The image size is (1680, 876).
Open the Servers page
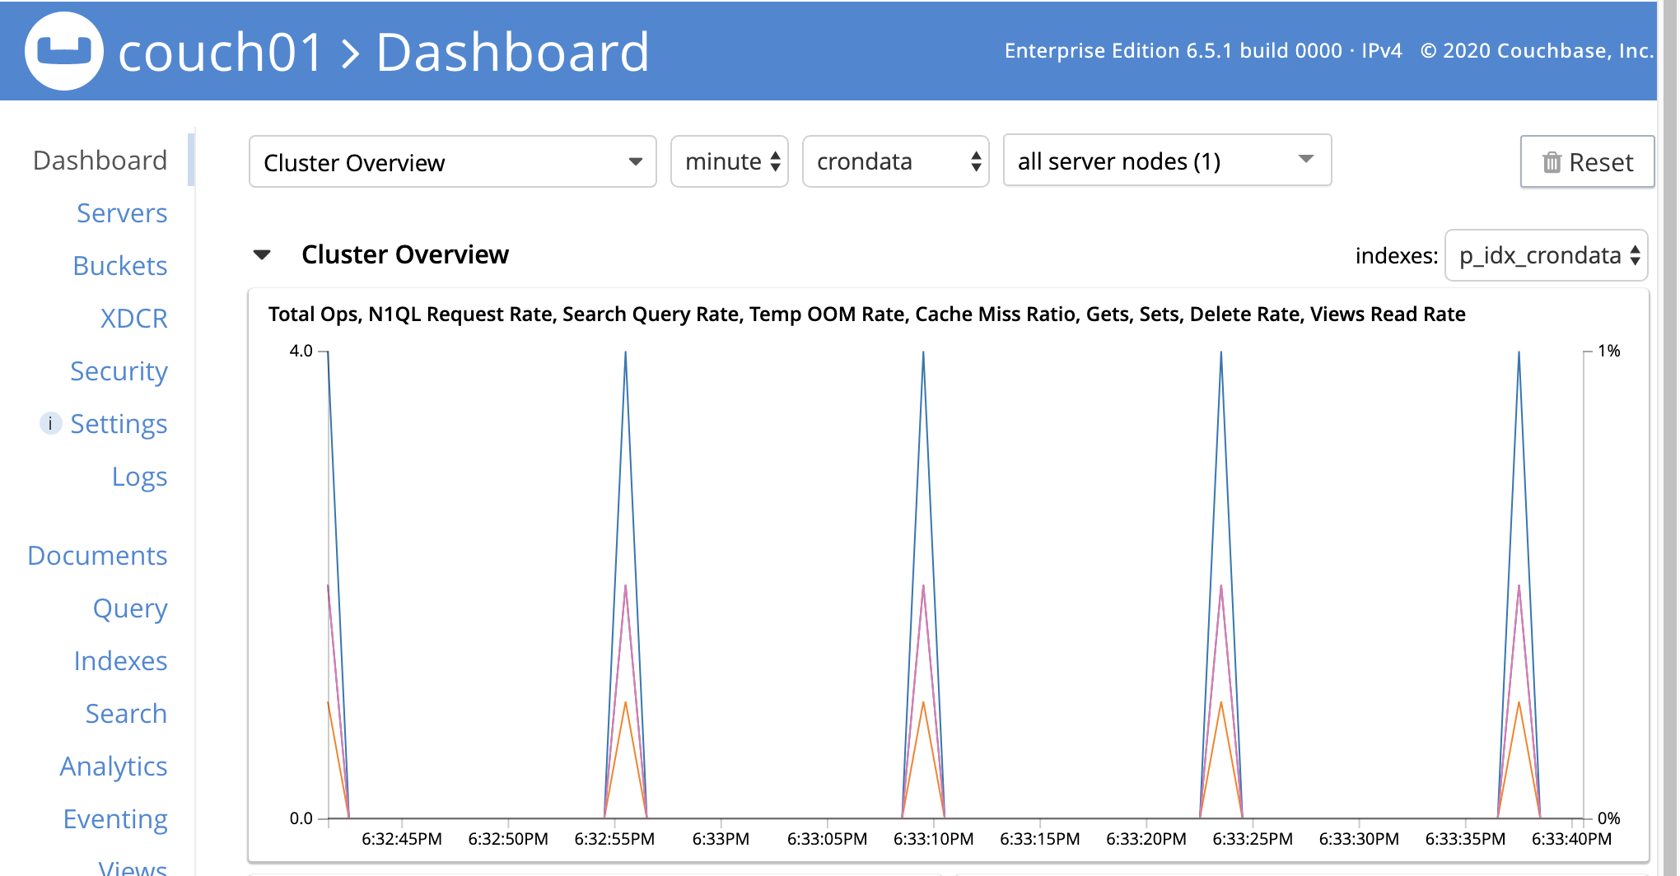pyautogui.click(x=122, y=212)
